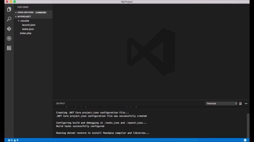Click the errors count in status bar
The height and width of the screenshot is (142, 254).
coord(10,140)
